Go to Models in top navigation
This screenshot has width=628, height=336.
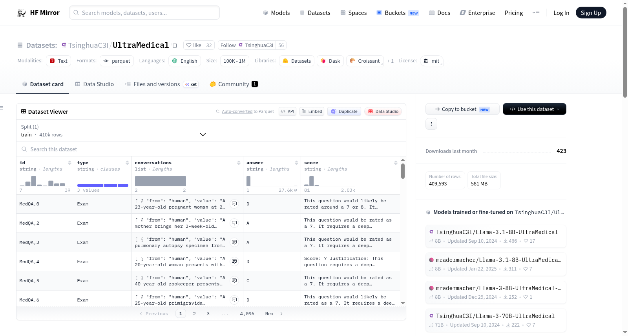(x=276, y=13)
